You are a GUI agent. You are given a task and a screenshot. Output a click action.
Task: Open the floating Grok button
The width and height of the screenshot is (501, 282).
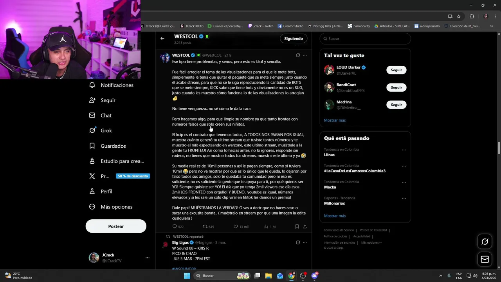click(x=485, y=242)
